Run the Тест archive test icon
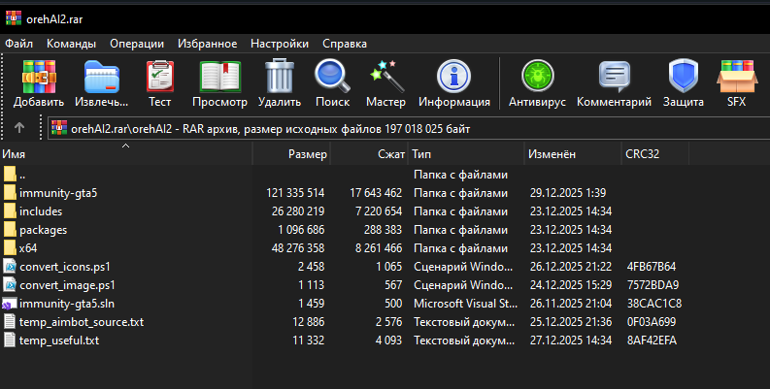The height and width of the screenshot is (389, 770). coord(159,76)
